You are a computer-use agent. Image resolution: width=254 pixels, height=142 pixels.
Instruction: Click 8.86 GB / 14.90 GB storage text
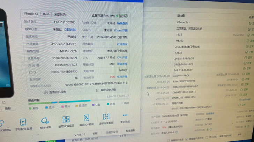(x=118, y=96)
